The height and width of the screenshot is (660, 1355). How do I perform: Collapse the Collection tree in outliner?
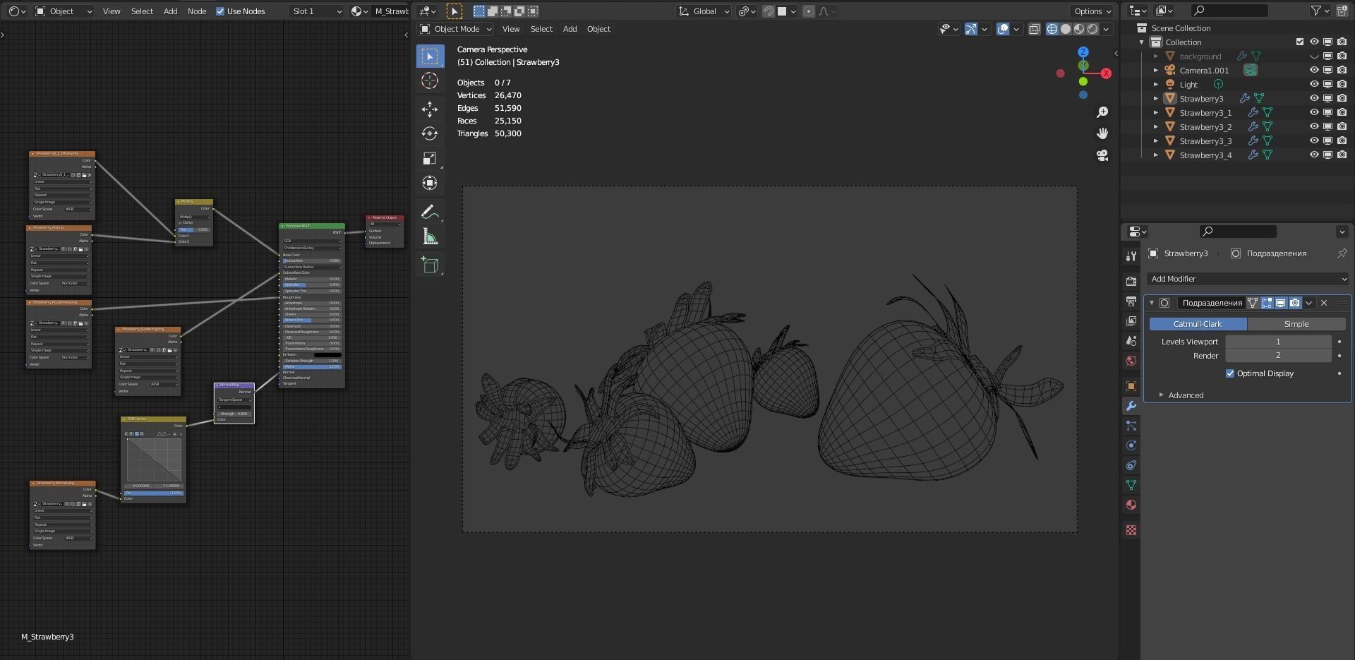coord(1142,42)
